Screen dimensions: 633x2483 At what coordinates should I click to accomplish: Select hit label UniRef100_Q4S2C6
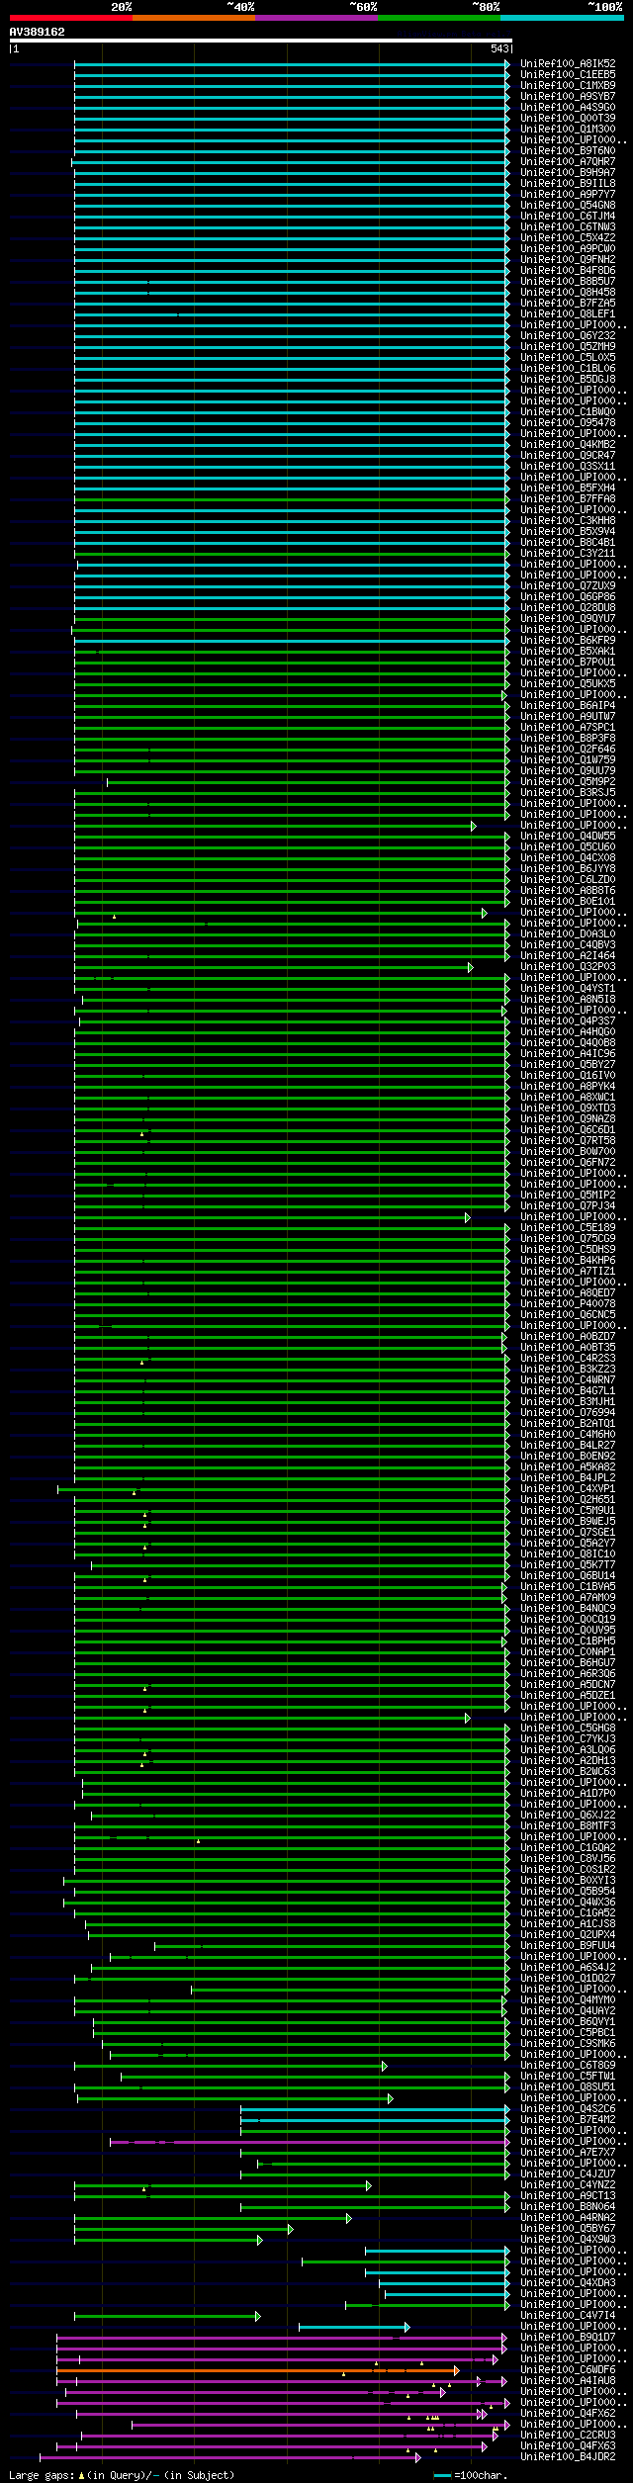pos(568,2108)
